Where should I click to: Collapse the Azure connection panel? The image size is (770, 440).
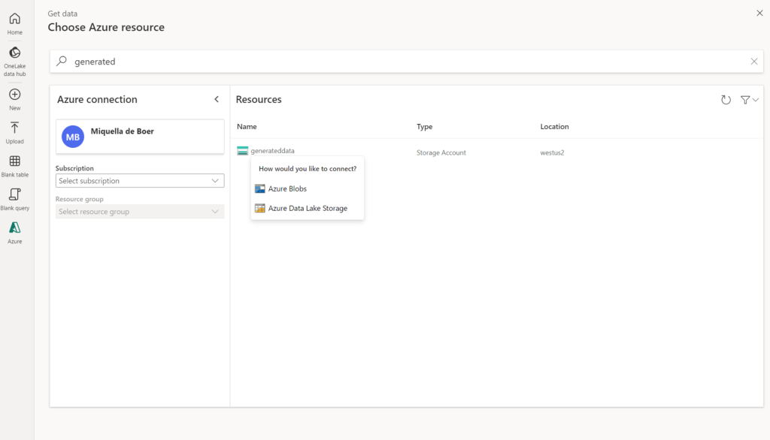[x=217, y=99]
